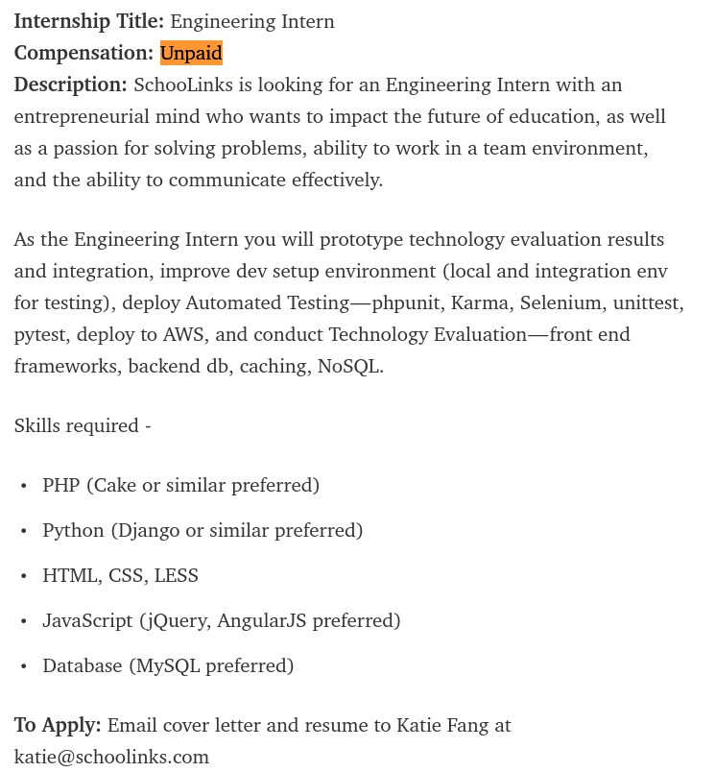Click the word NoSQL
This screenshot has width=715, height=772.
tap(349, 366)
